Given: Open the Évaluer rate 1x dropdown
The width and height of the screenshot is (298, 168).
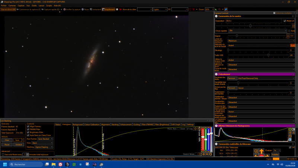Looking at the screenshot, I should tap(277, 150).
